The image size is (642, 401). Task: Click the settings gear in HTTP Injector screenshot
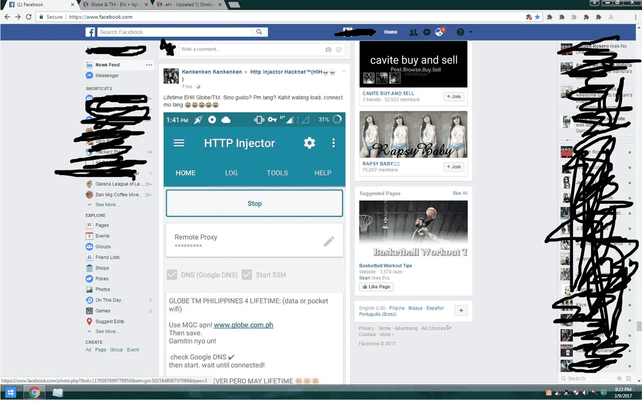[309, 143]
